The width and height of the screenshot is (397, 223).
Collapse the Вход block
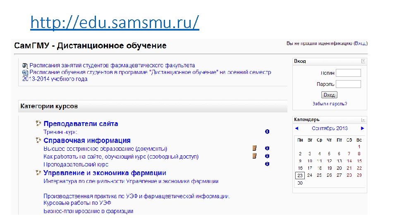tap(363, 61)
